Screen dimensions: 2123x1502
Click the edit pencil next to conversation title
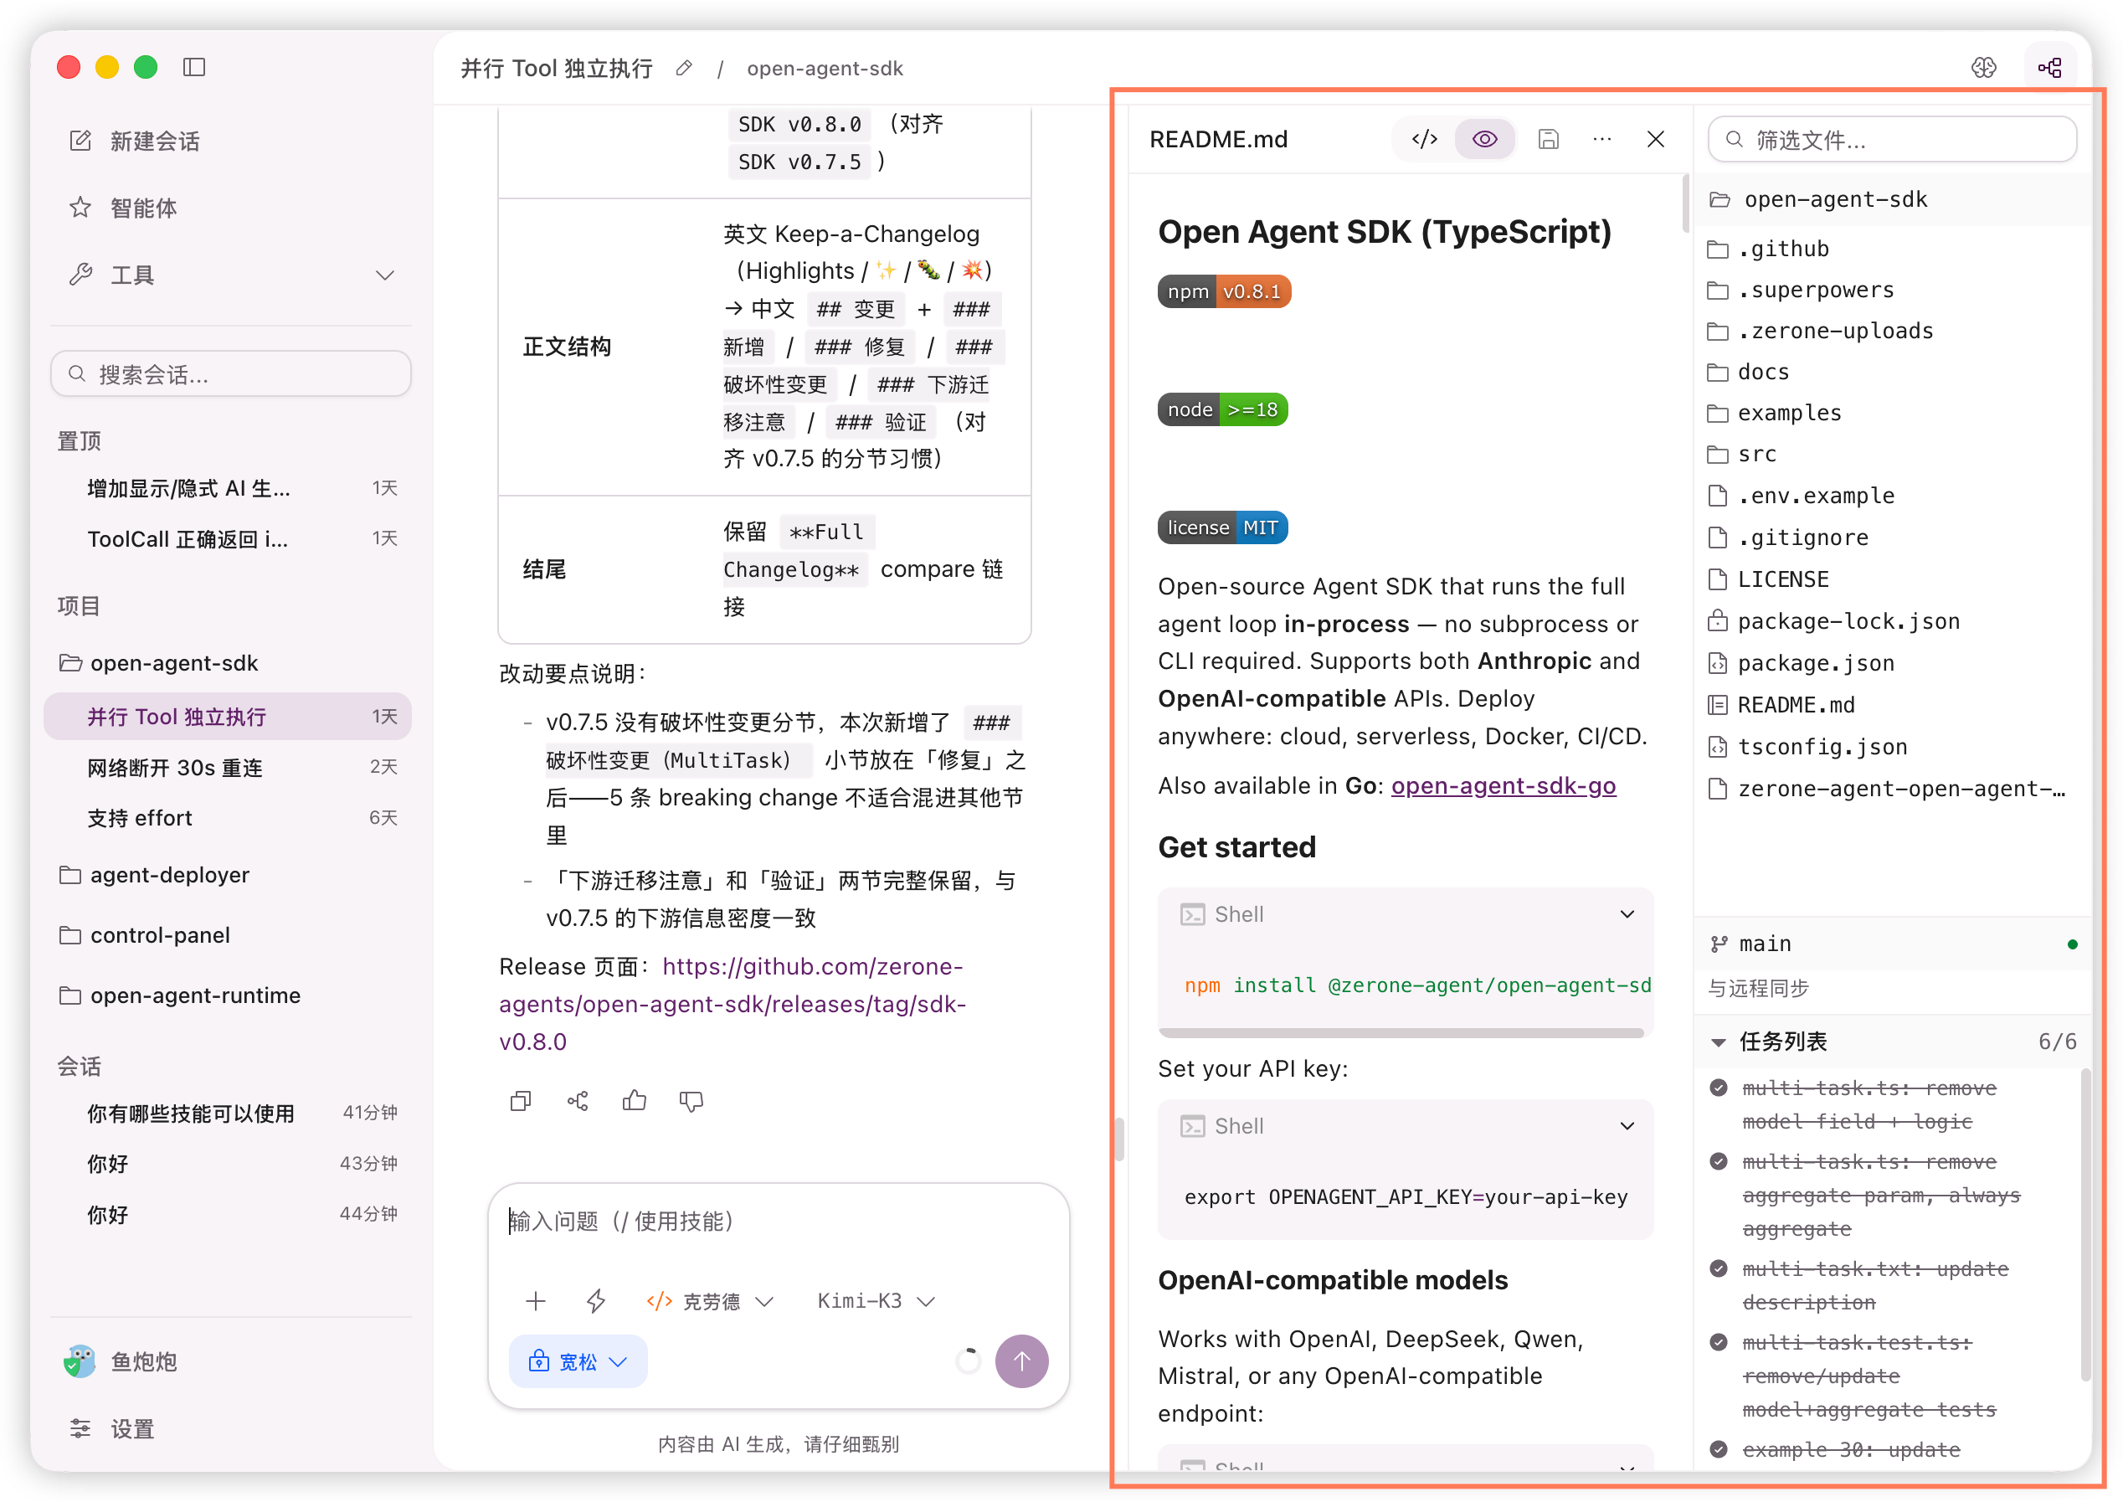[x=684, y=68]
